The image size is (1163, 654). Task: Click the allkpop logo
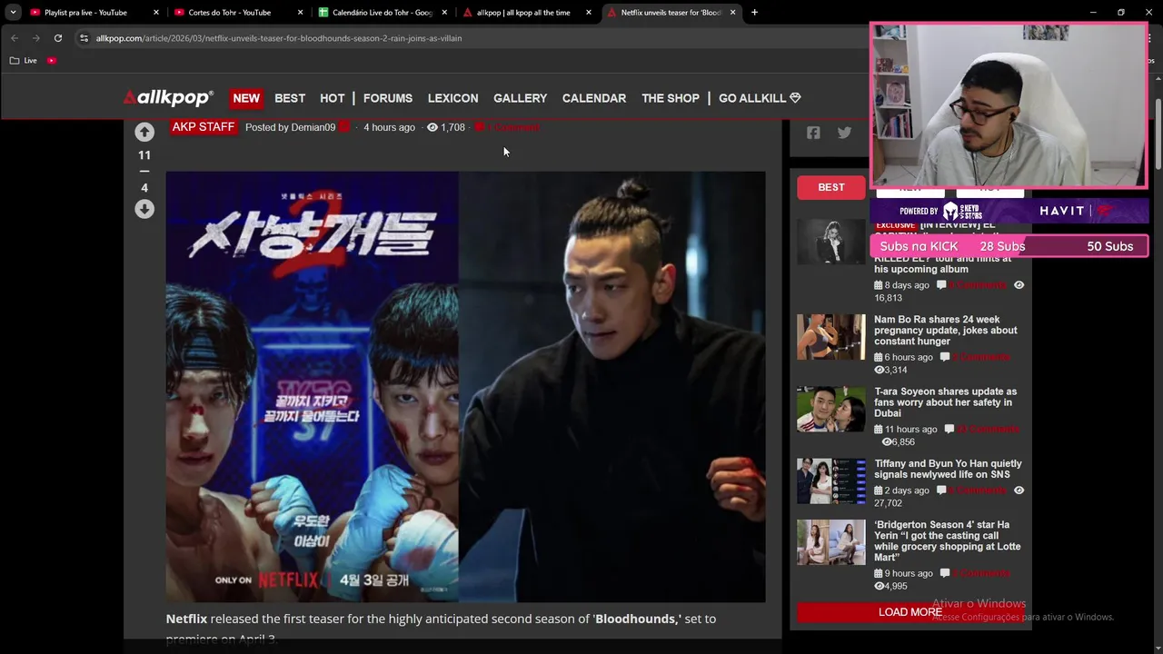(x=168, y=98)
